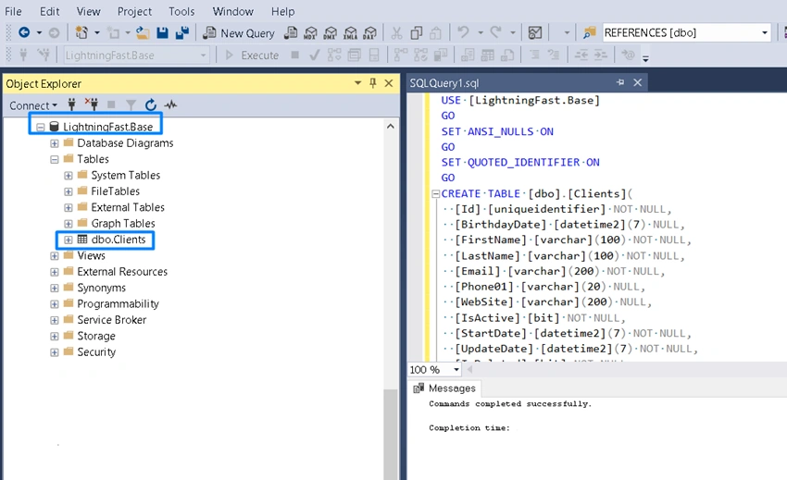The width and height of the screenshot is (787, 480).
Task: Pin the SQLQuery1.sql tab
Action: coord(620,82)
